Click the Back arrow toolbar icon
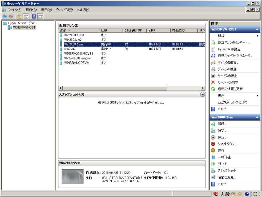Screen dimensions: 262x197 point(5,16)
